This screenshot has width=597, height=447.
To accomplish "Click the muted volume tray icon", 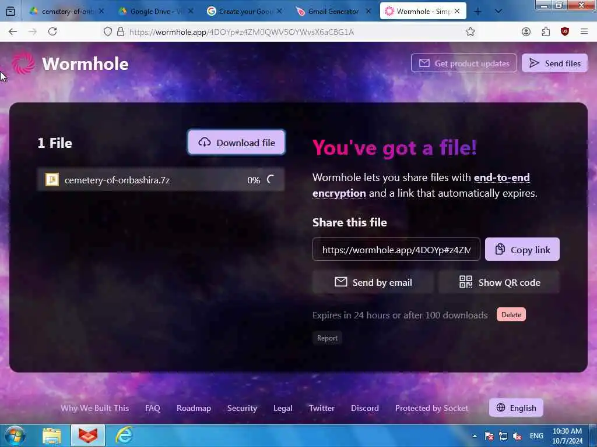I will 517,436.
